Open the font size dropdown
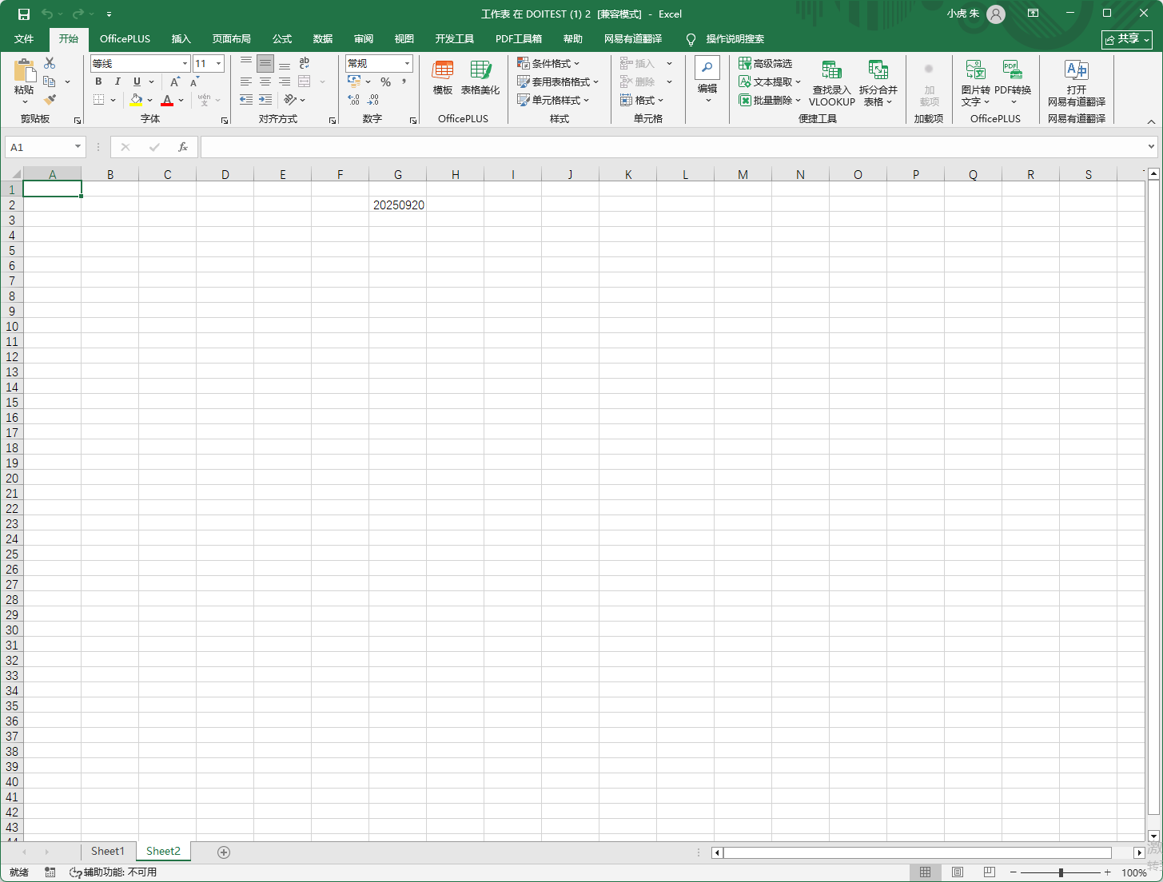The height and width of the screenshot is (882, 1163). (x=218, y=63)
